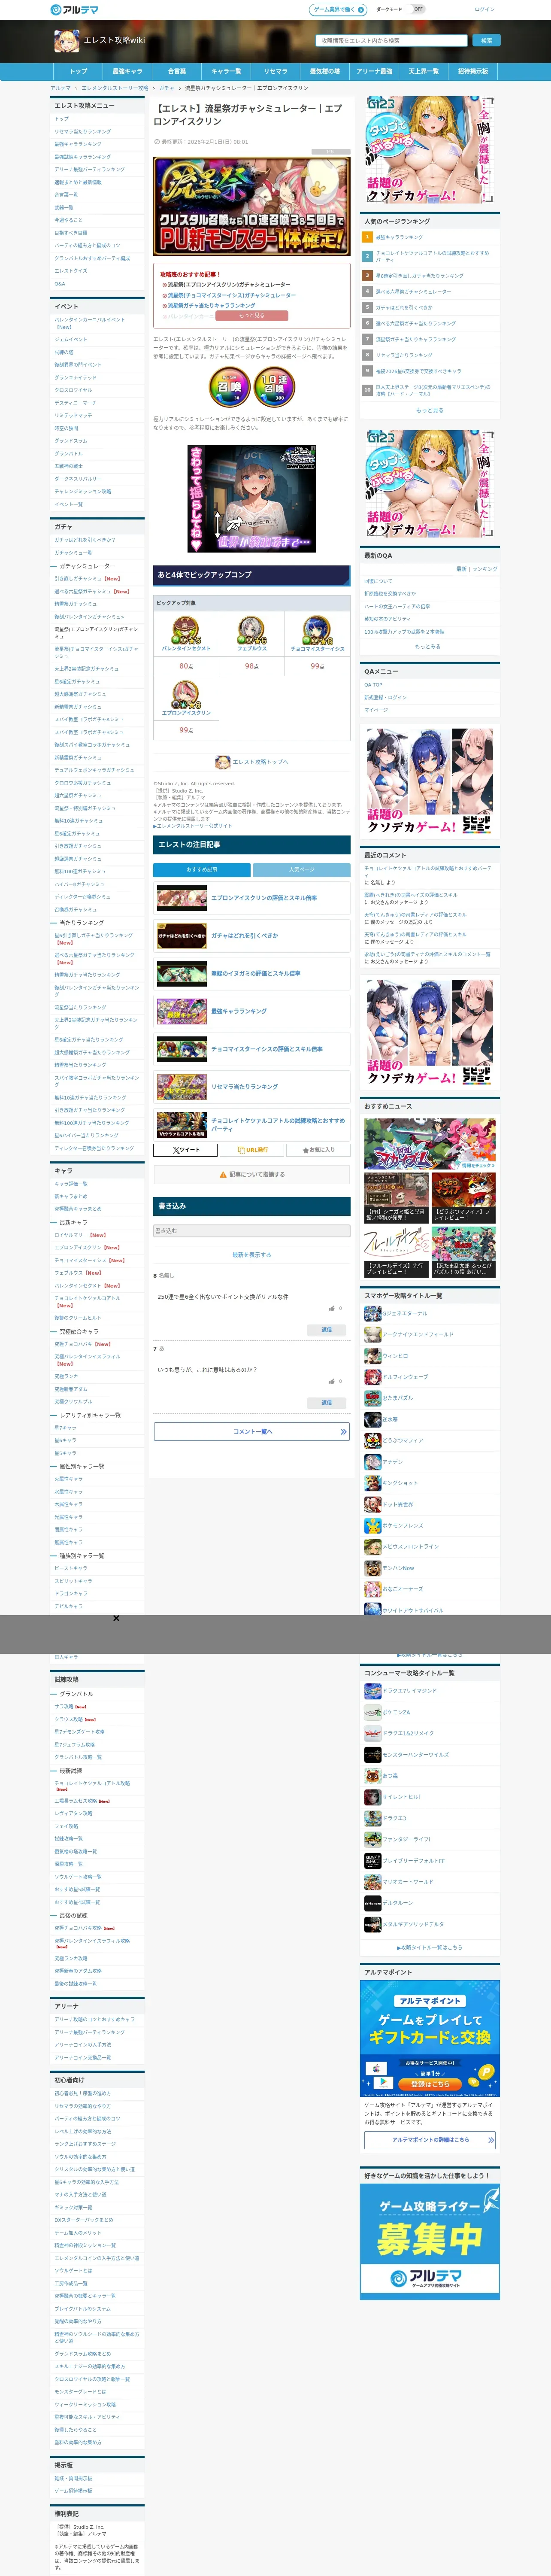551x2576 pixels.
Task: Click 最新を表示する in comments
Action: click(252, 1255)
